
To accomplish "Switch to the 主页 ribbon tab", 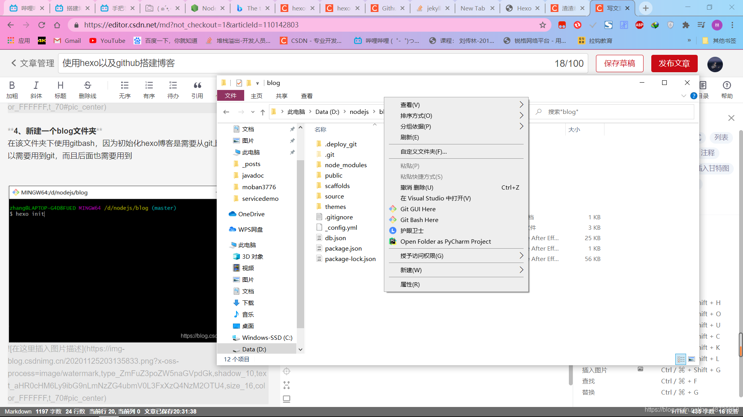I will tap(257, 96).
